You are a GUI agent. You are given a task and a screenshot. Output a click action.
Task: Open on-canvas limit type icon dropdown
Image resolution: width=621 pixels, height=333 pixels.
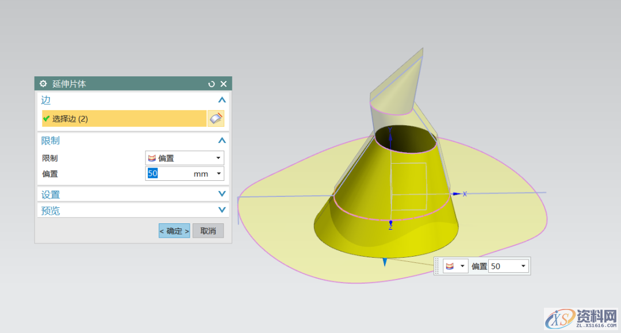[x=455, y=266]
